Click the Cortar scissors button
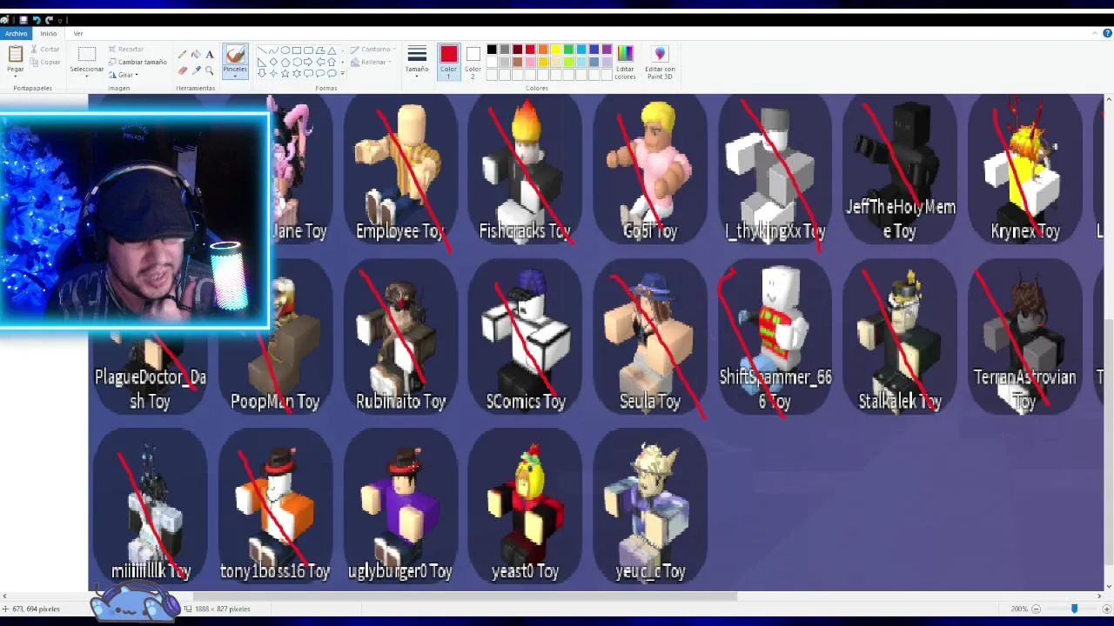The width and height of the screenshot is (1114, 626). (45, 50)
